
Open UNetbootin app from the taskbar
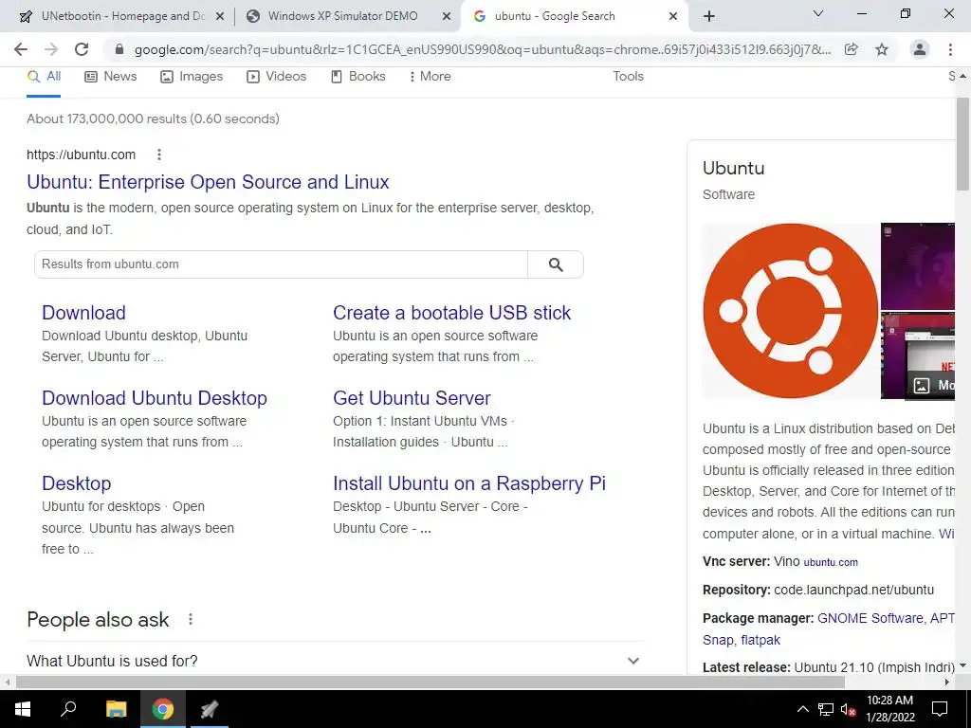(210, 709)
